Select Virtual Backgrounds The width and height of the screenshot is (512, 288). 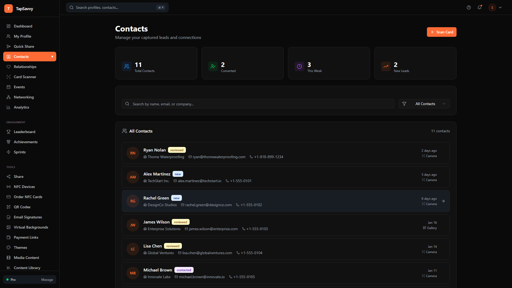31,227
